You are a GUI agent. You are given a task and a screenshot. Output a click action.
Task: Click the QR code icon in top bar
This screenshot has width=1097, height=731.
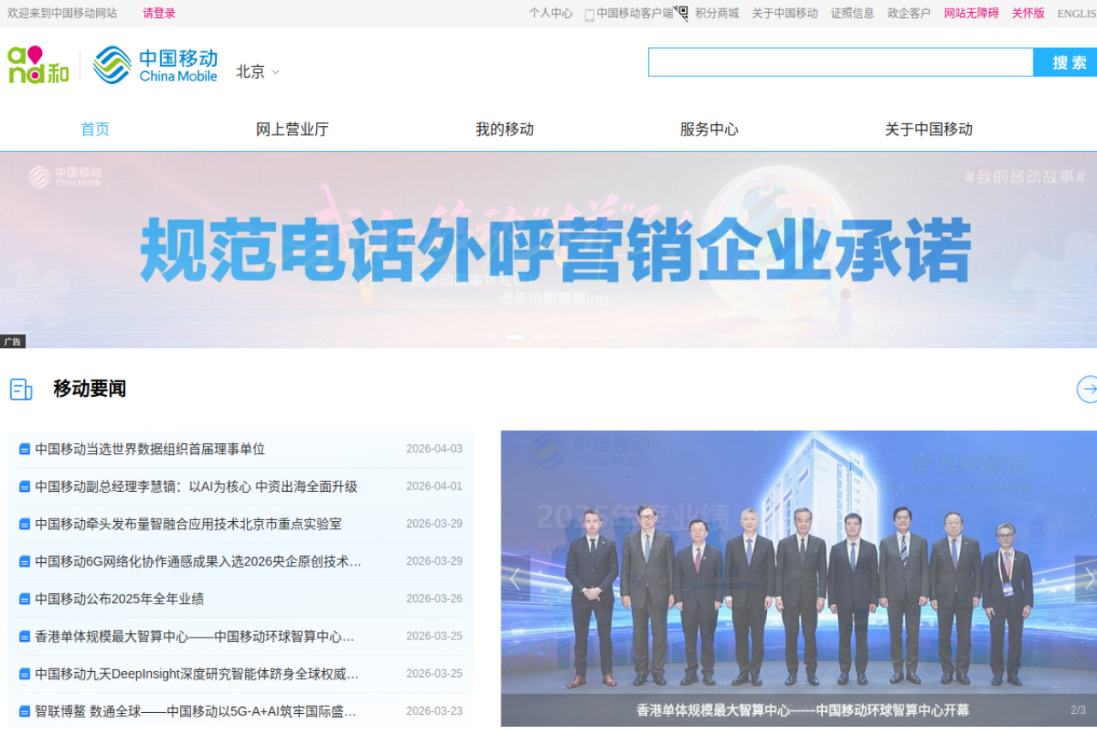(x=681, y=13)
